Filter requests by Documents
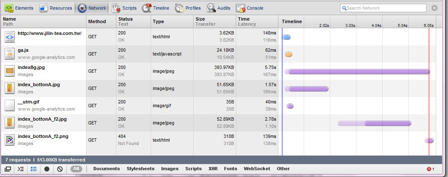 pos(107,169)
